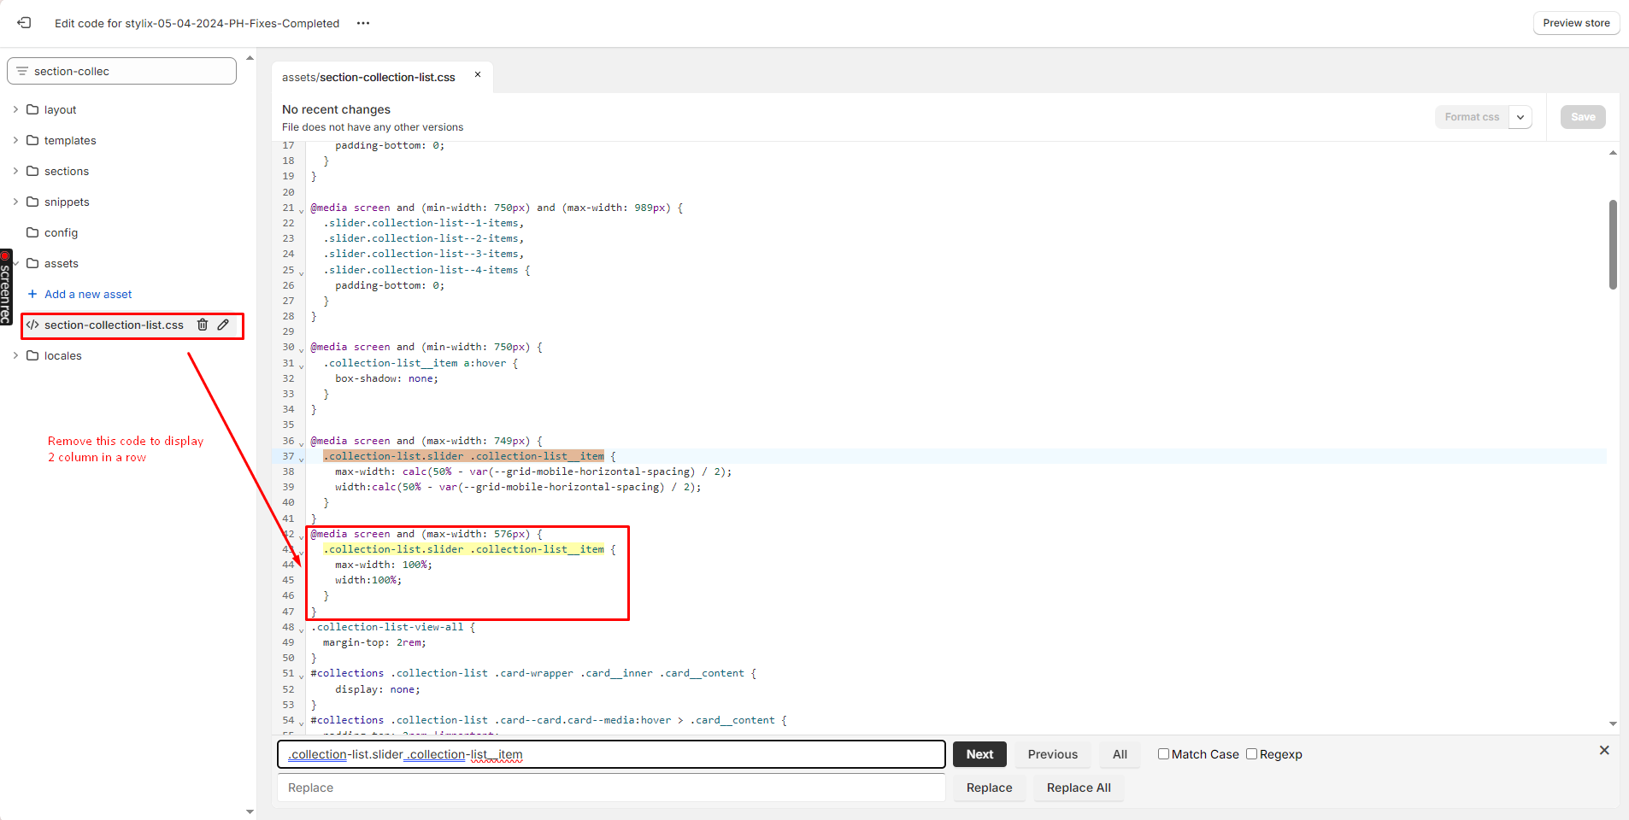Screen dimensions: 1629x820
Task: Expand the layout folder
Action: point(15,109)
